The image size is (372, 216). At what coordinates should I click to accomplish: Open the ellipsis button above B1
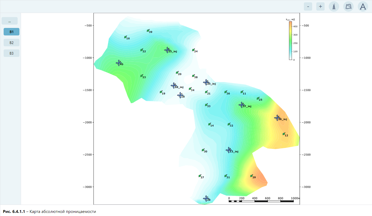tap(10, 21)
